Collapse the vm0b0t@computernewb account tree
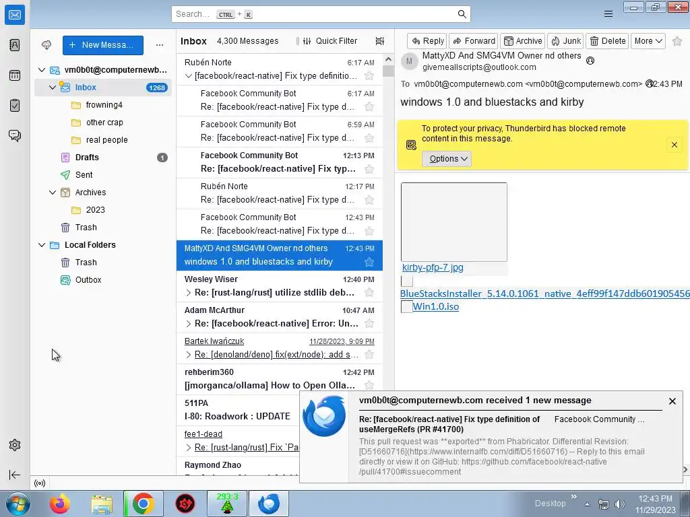 tap(42, 70)
